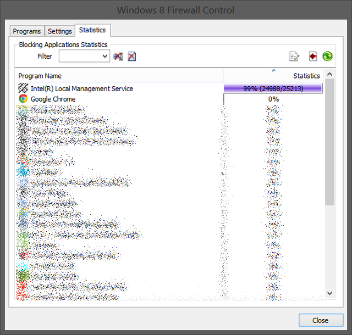
Task: Click the edit list notepad icon
Action: point(294,56)
